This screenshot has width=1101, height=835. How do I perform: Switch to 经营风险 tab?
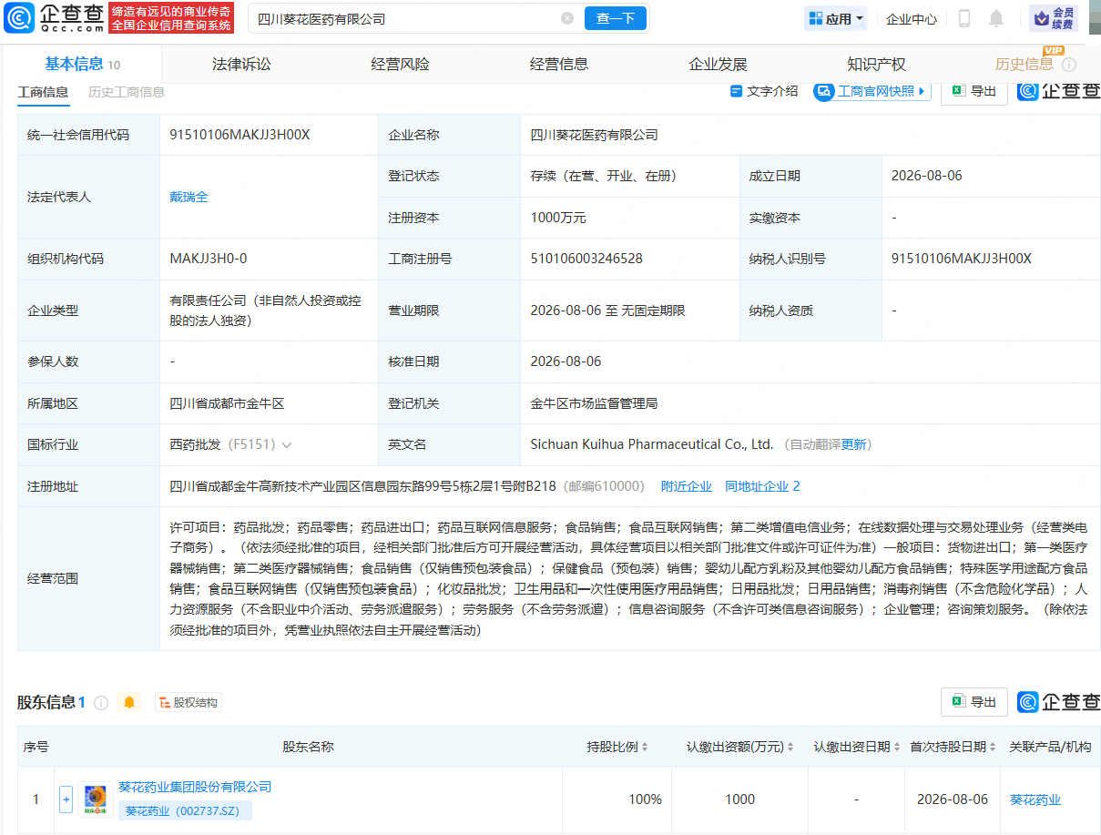(x=400, y=64)
